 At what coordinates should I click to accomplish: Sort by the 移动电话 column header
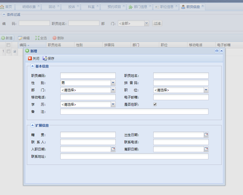(201, 45)
